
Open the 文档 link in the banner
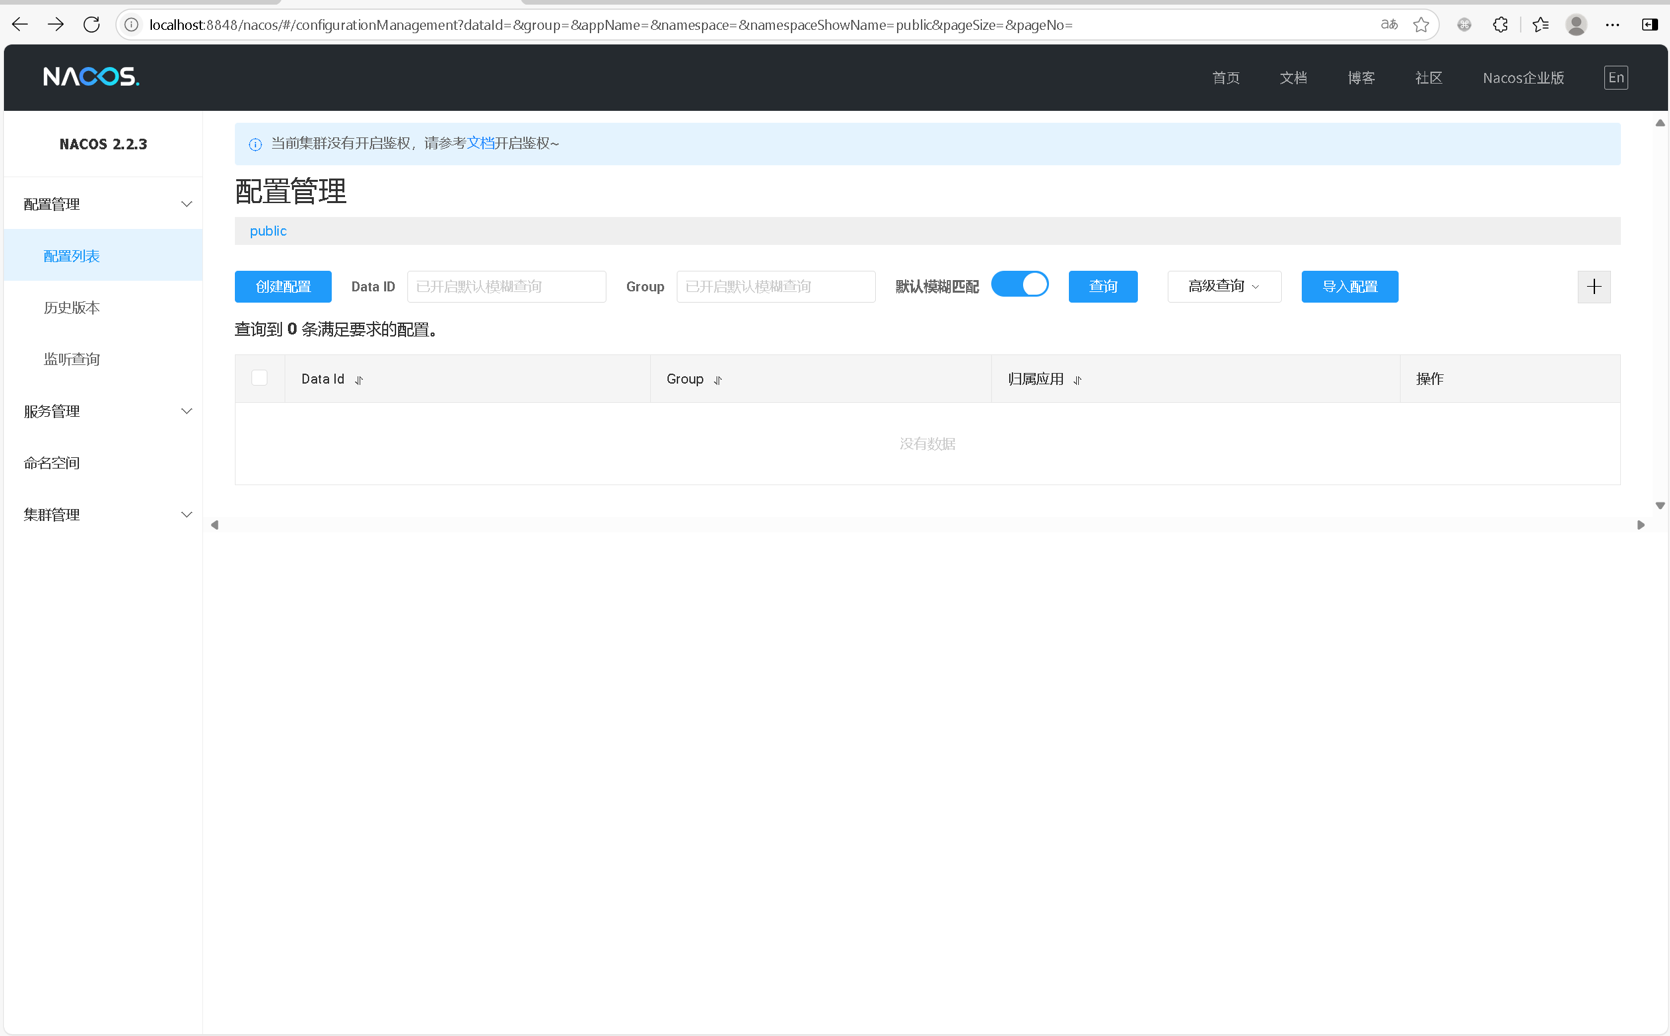coord(480,143)
